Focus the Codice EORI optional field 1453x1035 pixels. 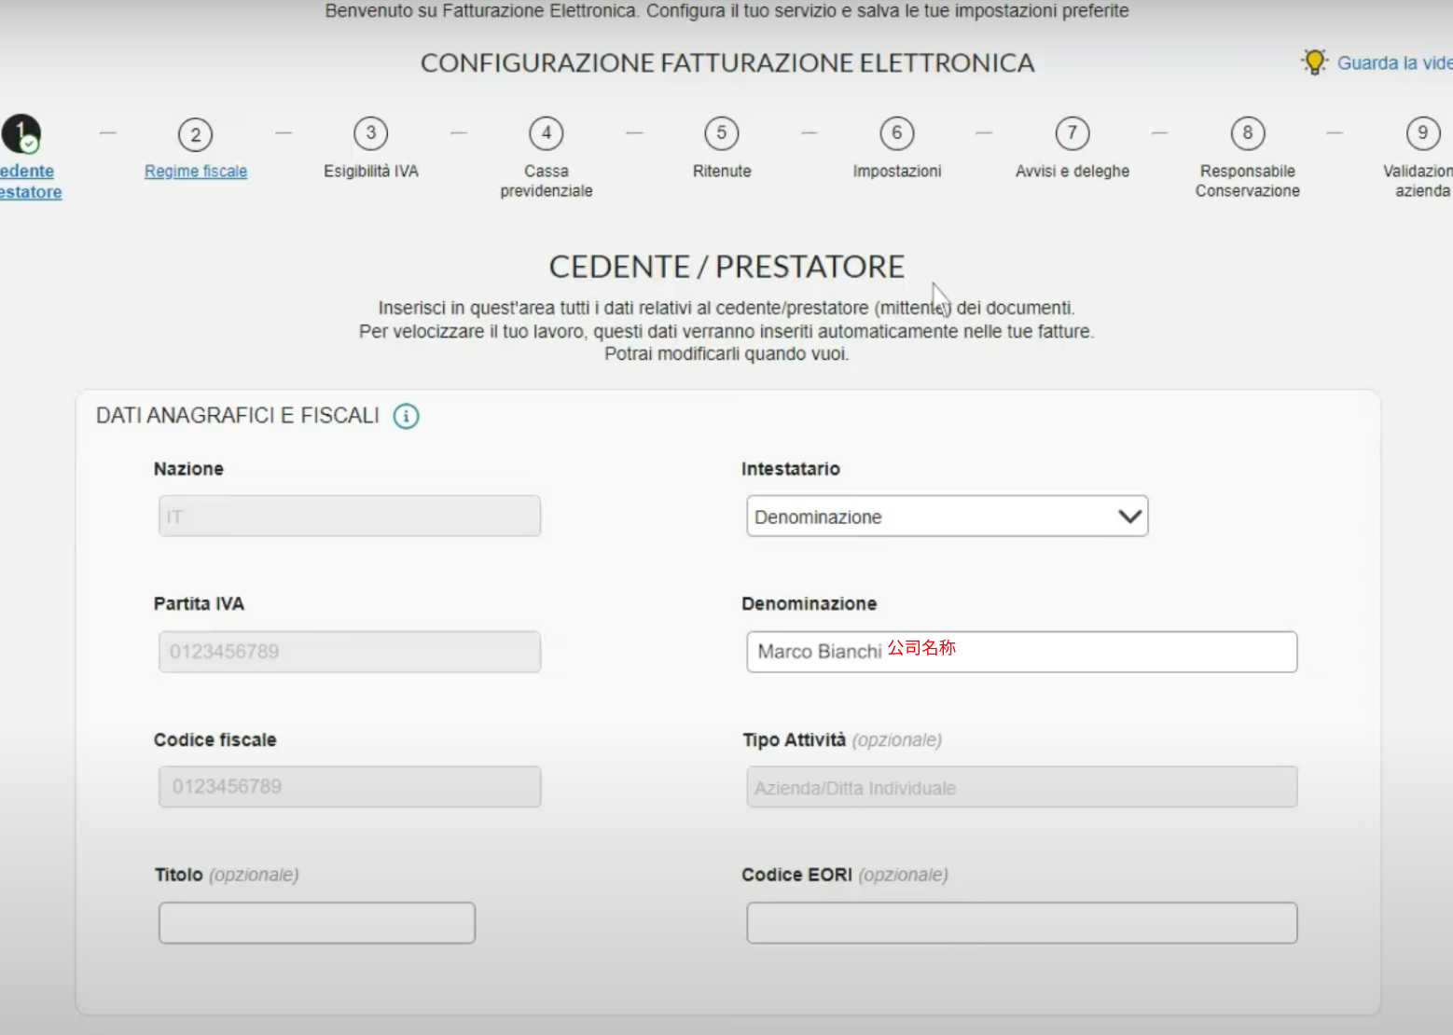pos(1021,922)
